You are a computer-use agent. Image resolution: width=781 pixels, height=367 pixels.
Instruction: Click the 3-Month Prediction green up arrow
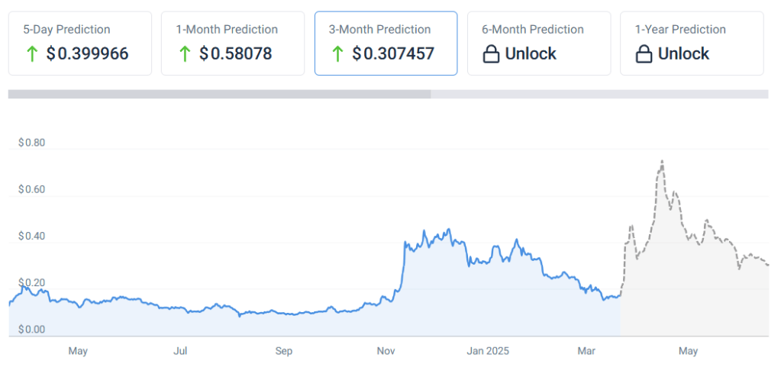click(x=337, y=54)
